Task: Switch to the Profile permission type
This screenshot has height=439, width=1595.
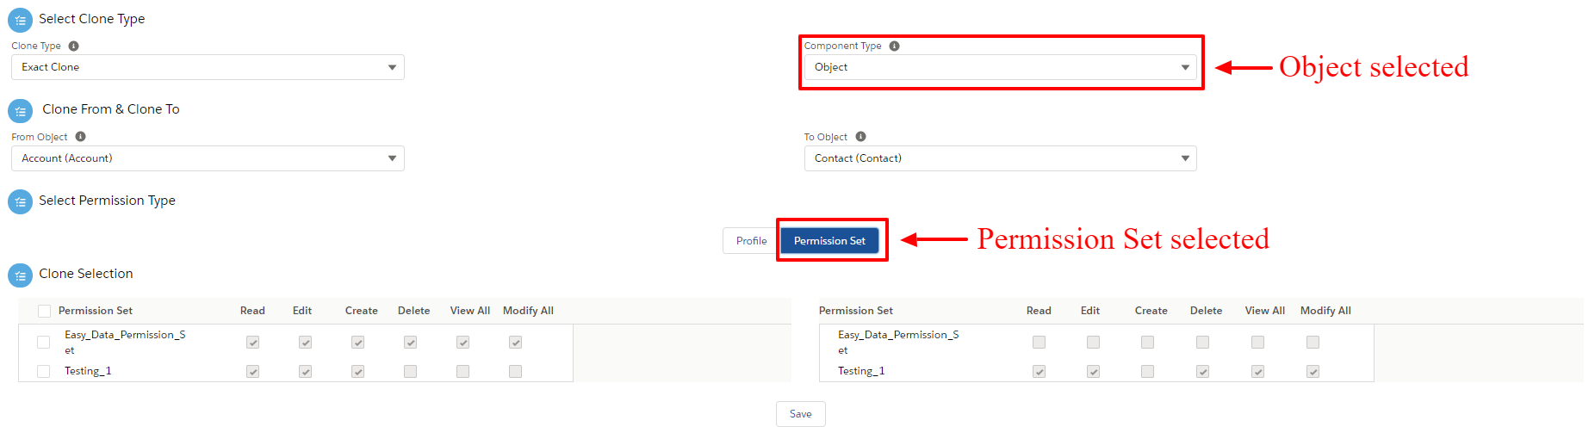Action: point(751,241)
